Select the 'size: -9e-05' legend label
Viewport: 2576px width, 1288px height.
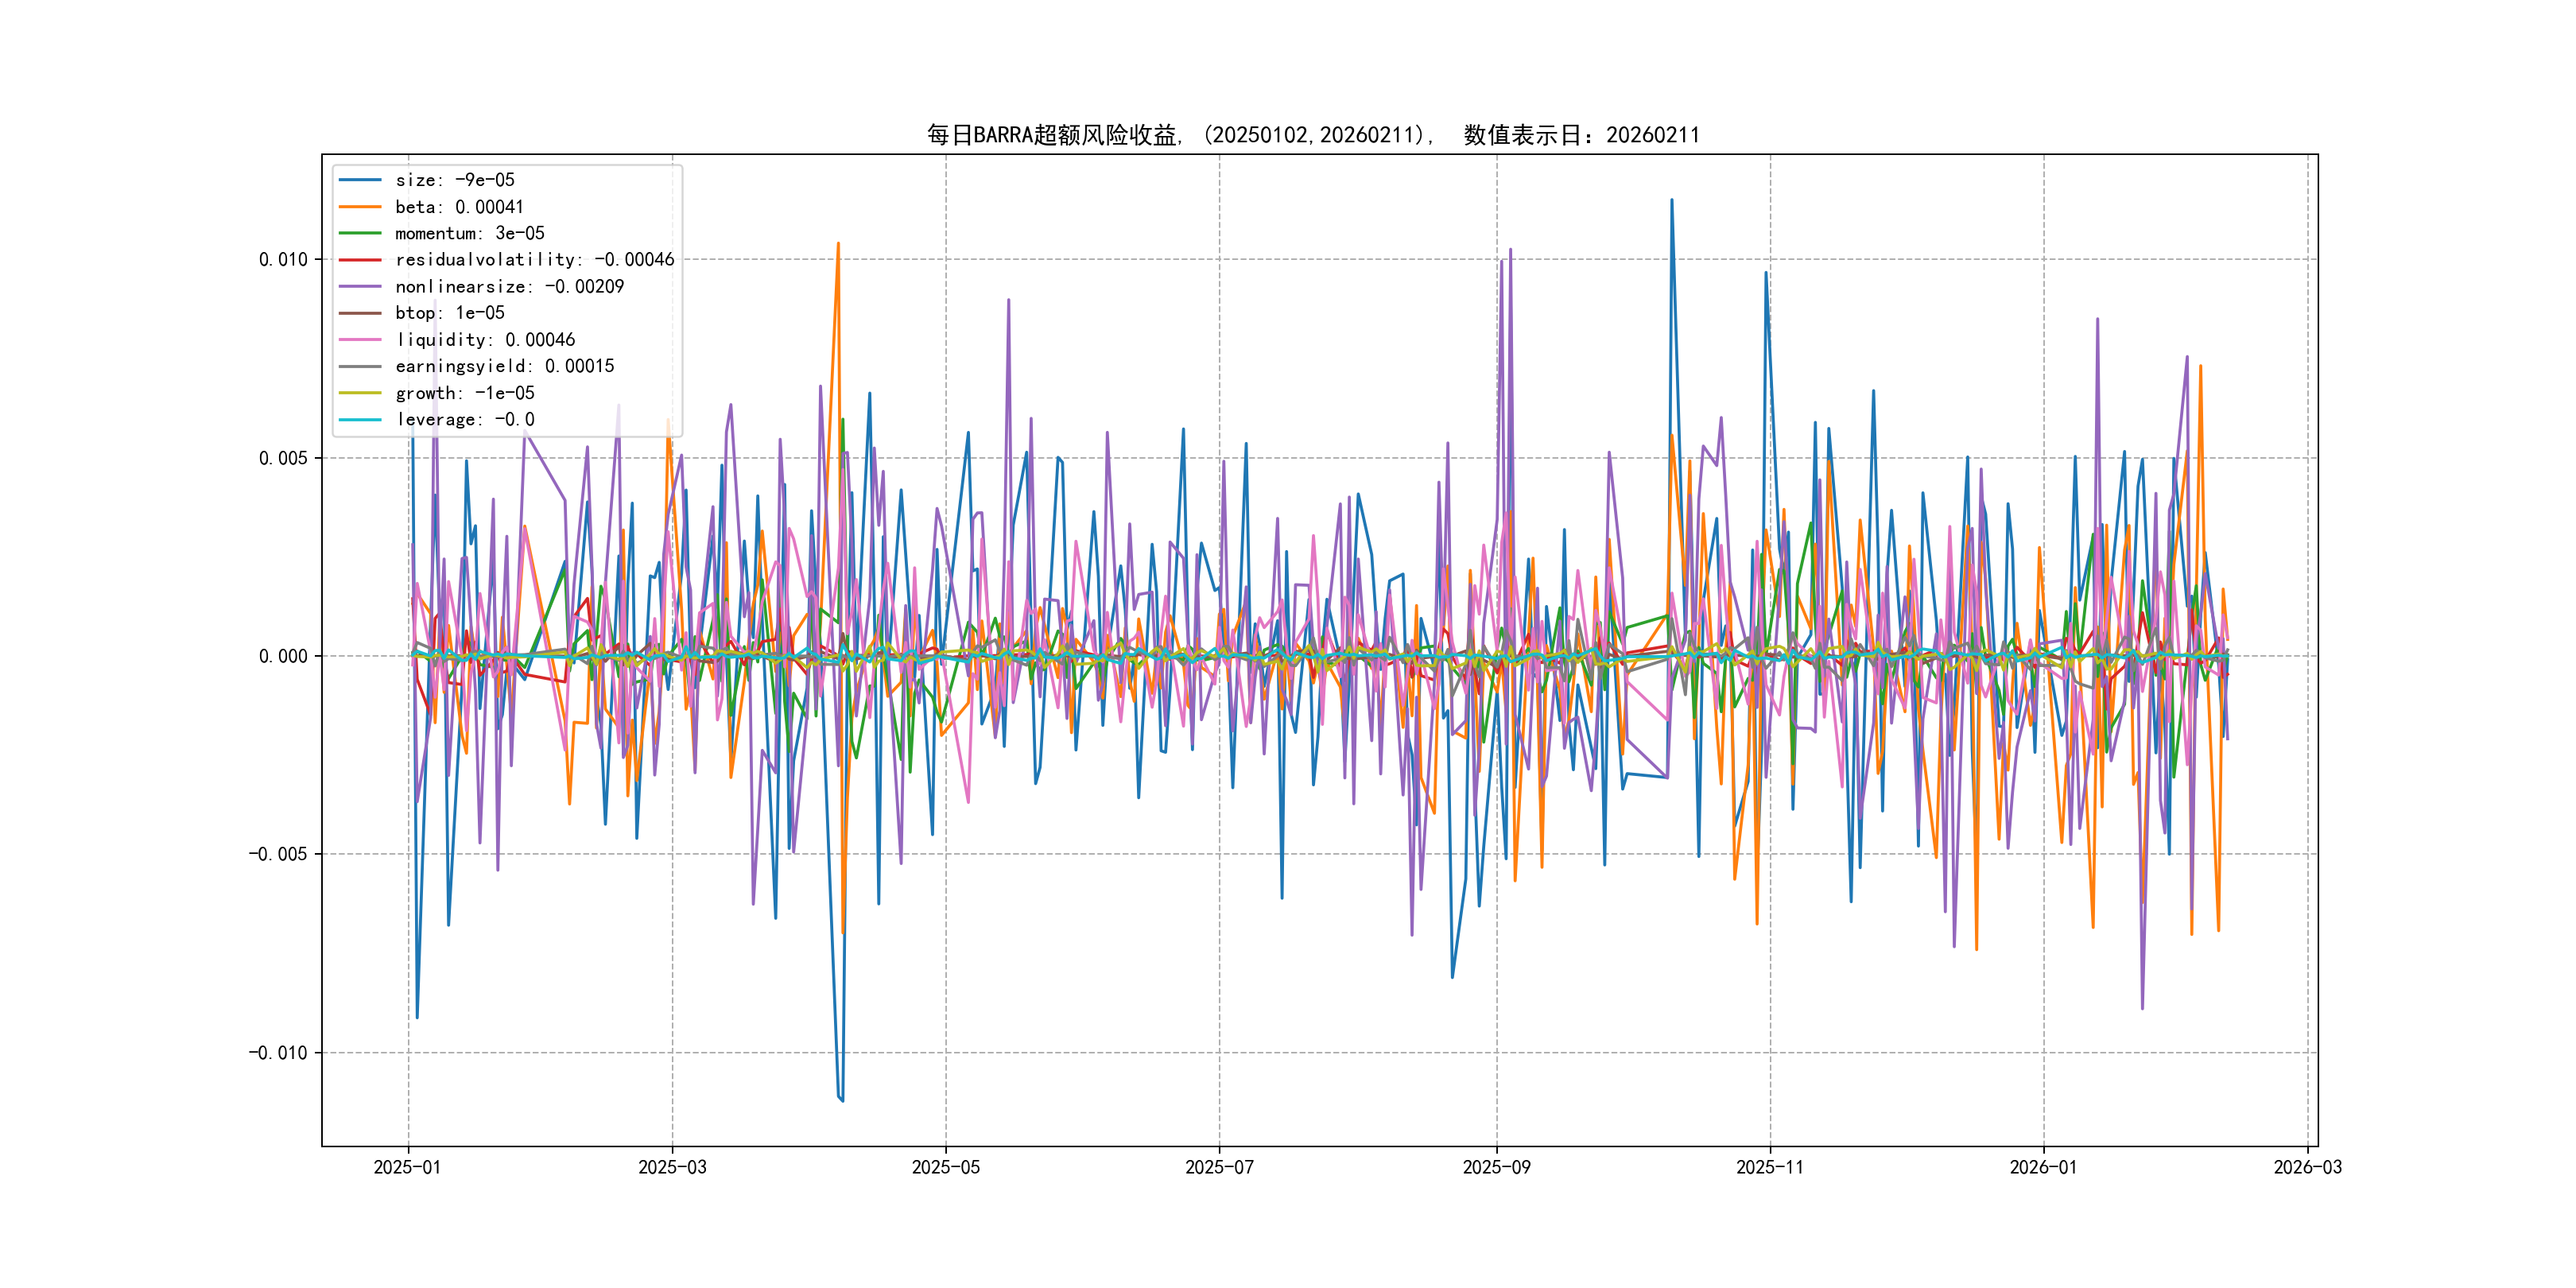point(455,180)
